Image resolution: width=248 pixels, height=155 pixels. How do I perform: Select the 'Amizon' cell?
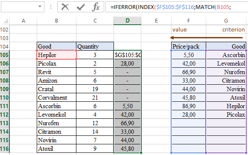[56, 80]
